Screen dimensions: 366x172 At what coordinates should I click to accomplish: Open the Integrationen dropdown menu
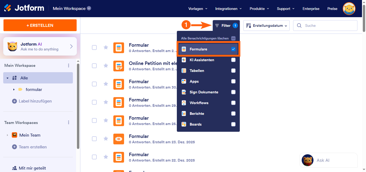click(229, 9)
